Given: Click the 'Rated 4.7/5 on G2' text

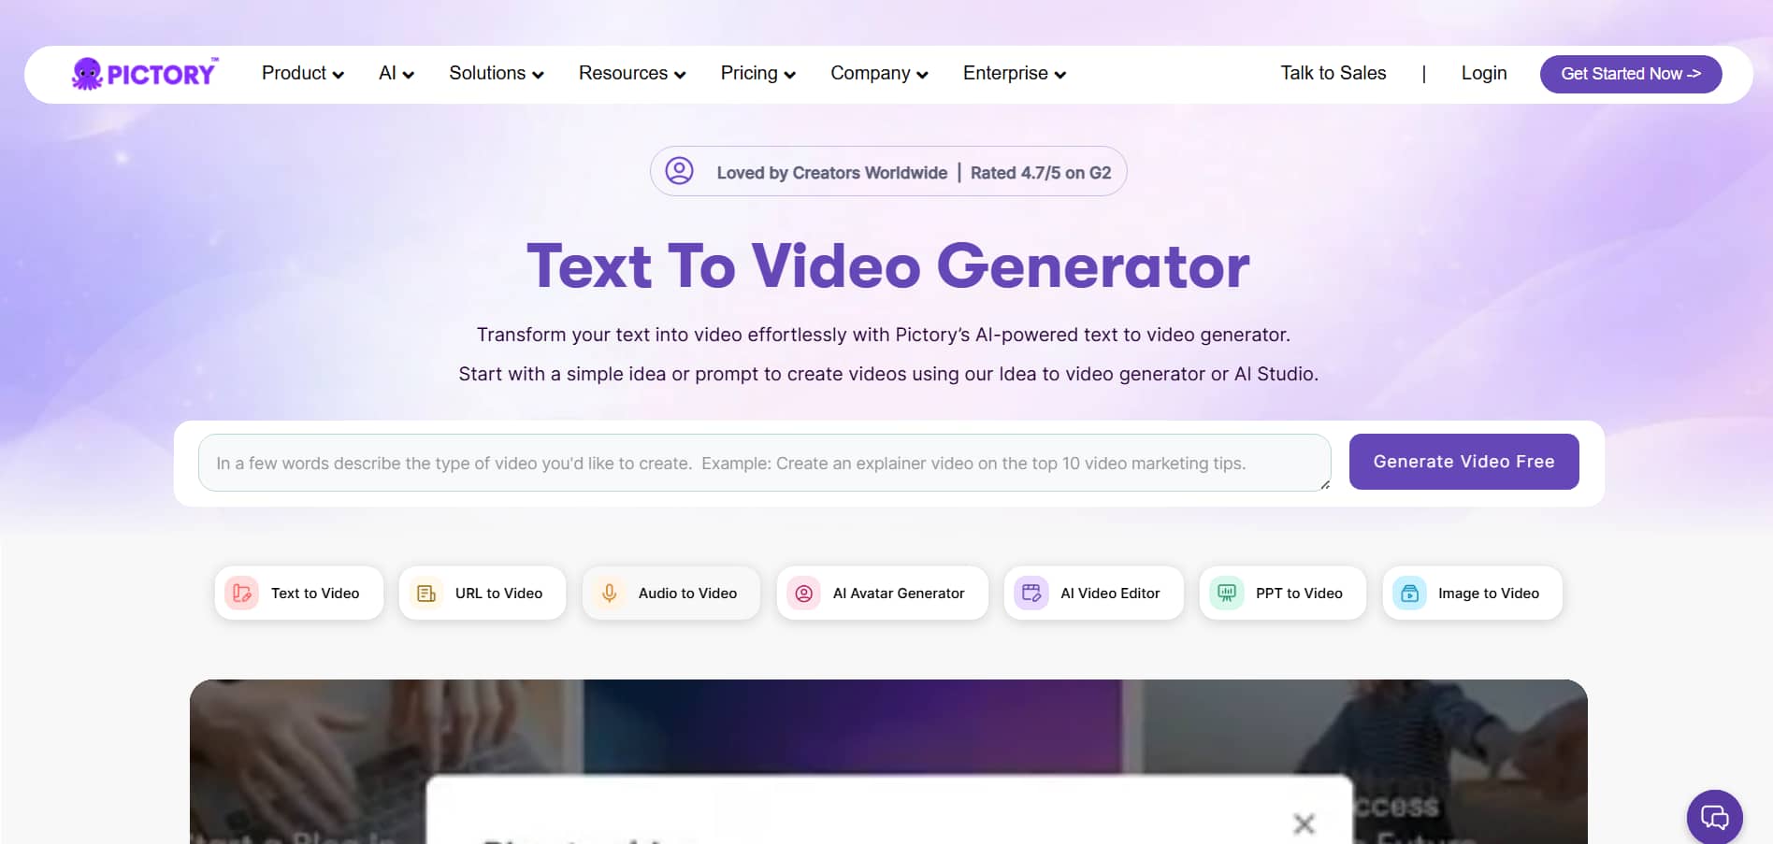Looking at the screenshot, I should 1041,173.
